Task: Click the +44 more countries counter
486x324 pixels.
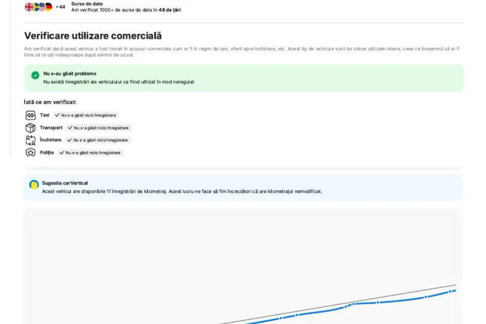Action: click(60, 7)
